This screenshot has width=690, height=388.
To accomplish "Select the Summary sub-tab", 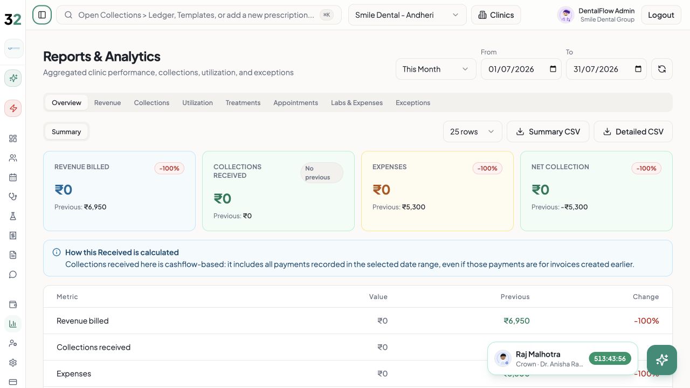I will 66,131.
